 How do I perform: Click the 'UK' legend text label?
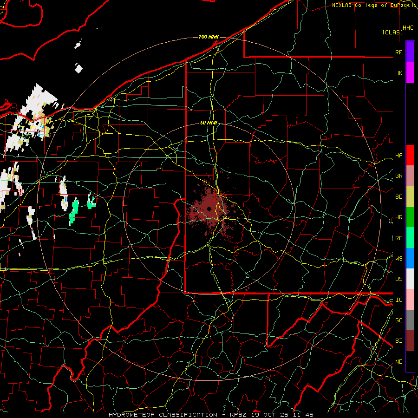[x=399, y=73]
